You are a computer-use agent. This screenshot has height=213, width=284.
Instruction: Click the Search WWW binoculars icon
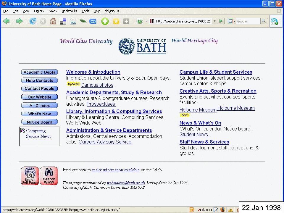pos(49,176)
